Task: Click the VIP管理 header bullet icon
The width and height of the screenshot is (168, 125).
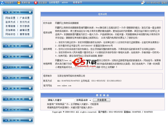Action: pyautogui.click(x=6, y=67)
